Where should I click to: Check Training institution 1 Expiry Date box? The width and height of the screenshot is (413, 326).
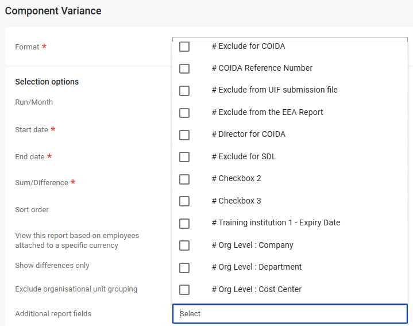[x=184, y=223]
